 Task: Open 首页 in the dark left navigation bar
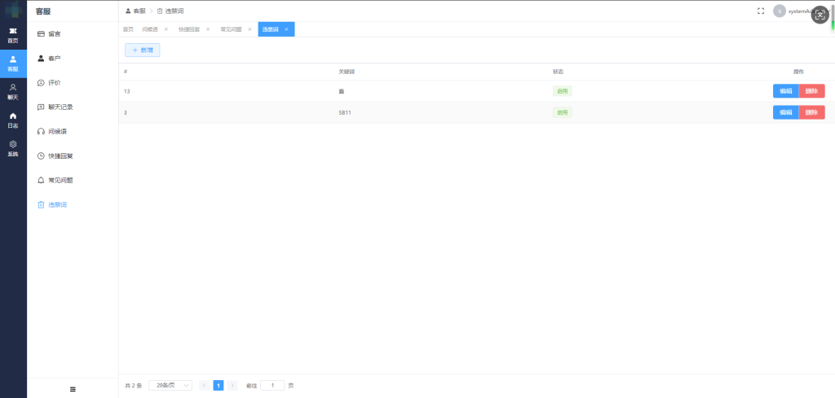tap(12, 35)
